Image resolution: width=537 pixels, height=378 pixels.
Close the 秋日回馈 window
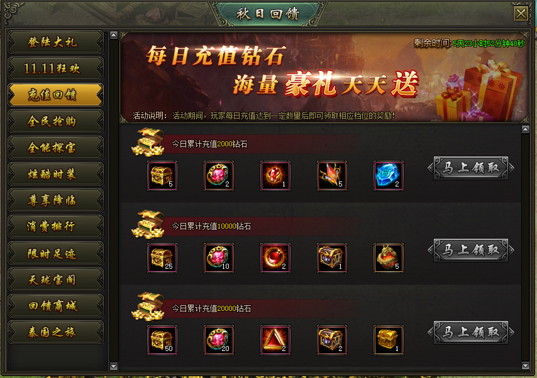pyautogui.click(x=521, y=14)
